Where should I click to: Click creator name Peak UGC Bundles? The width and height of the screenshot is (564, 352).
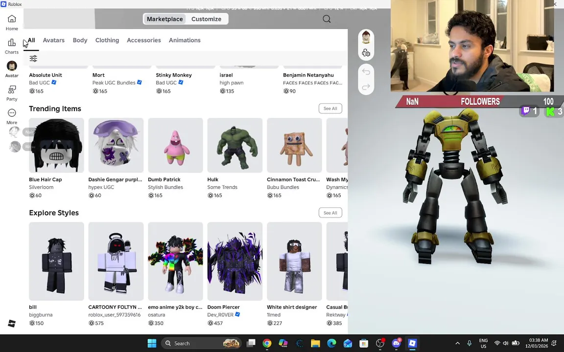tap(114, 83)
